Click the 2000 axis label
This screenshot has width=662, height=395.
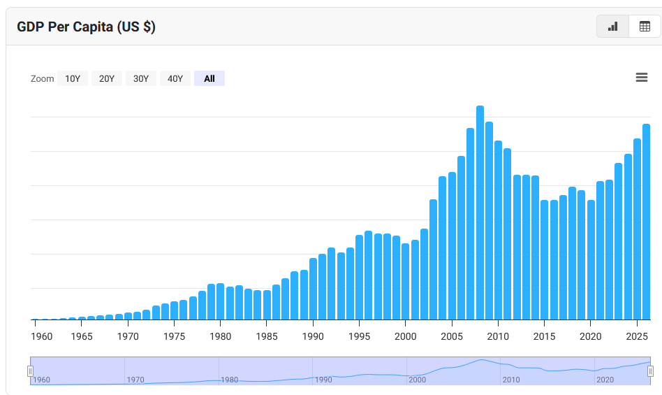click(x=405, y=336)
